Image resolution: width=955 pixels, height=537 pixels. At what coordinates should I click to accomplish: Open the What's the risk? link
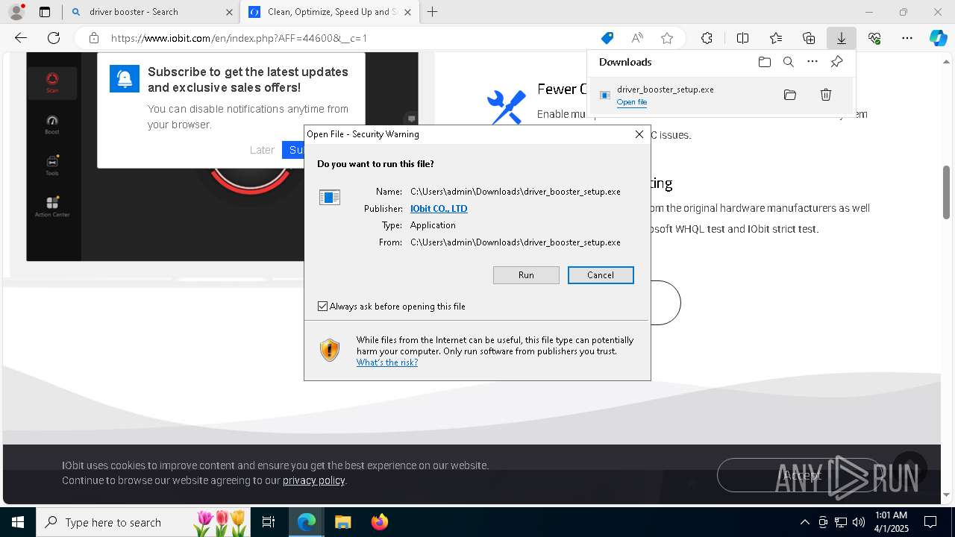386,362
